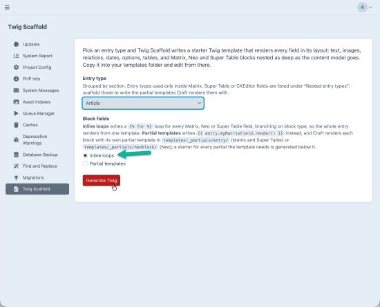Select the Inline loops radio button
Viewport: 380px width, 307px height.
pos(85,155)
